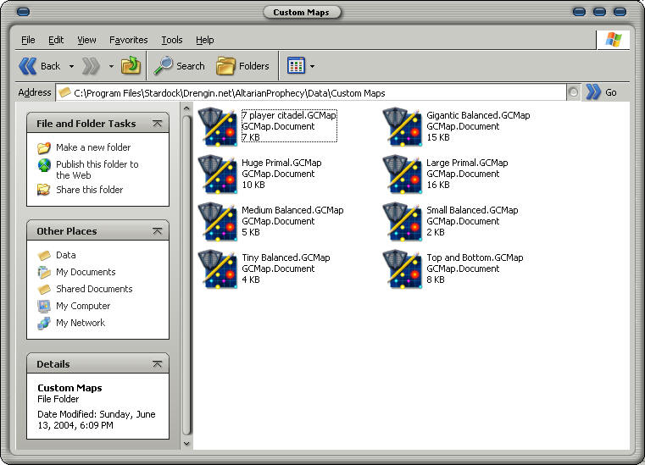Open the Back history dropdown arrow

[x=71, y=66]
